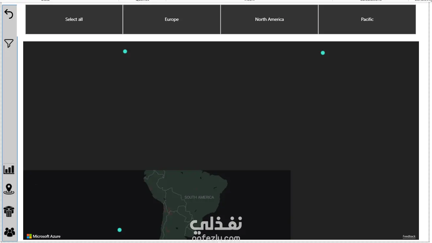Filter the map by Europe
Viewport: 432px width, 243px height.
[x=172, y=19]
